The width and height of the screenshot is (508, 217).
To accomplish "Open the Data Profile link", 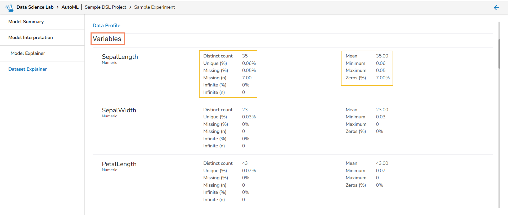I will (106, 26).
